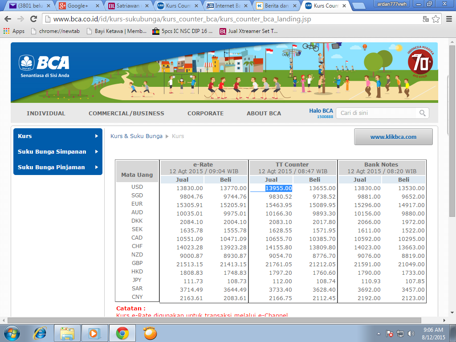Click the Cari di sini search field
Screen dimensions: 456x342
point(378,113)
